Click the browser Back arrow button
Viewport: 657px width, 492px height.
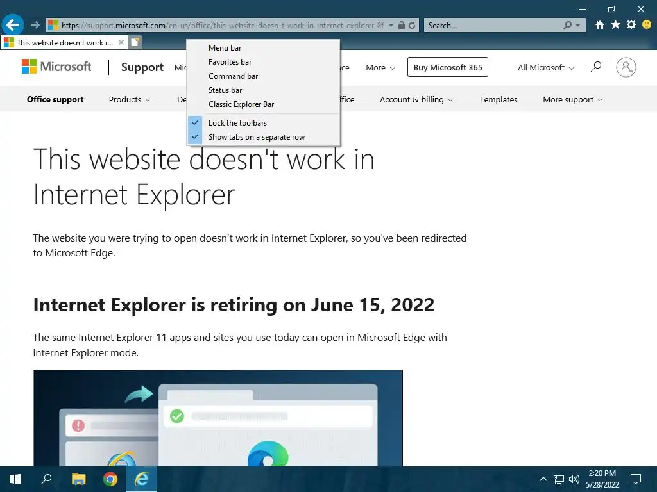13,25
